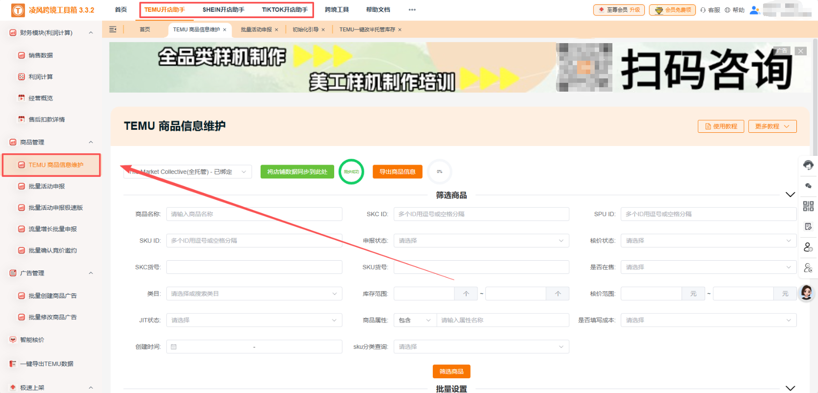Open the feedback note-edit float icon
This screenshot has height=393, width=818.
coord(808,226)
